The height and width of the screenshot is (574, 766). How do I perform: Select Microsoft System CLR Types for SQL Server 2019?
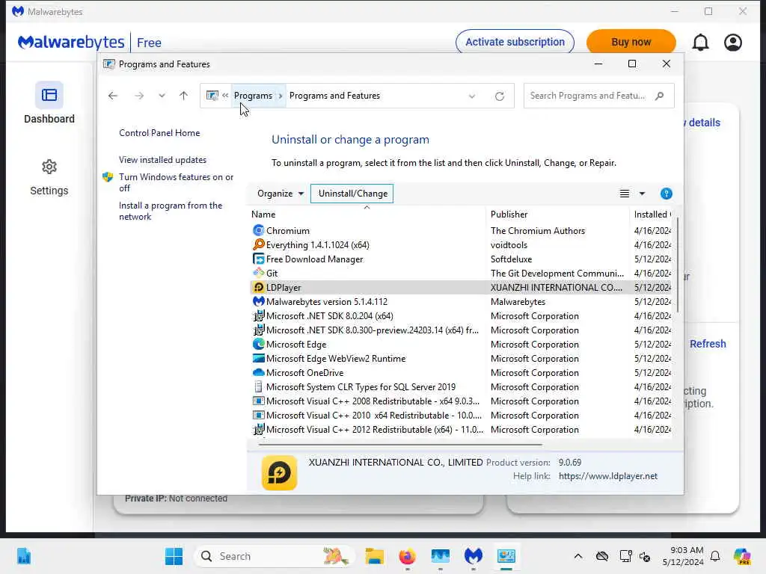[461, 386]
